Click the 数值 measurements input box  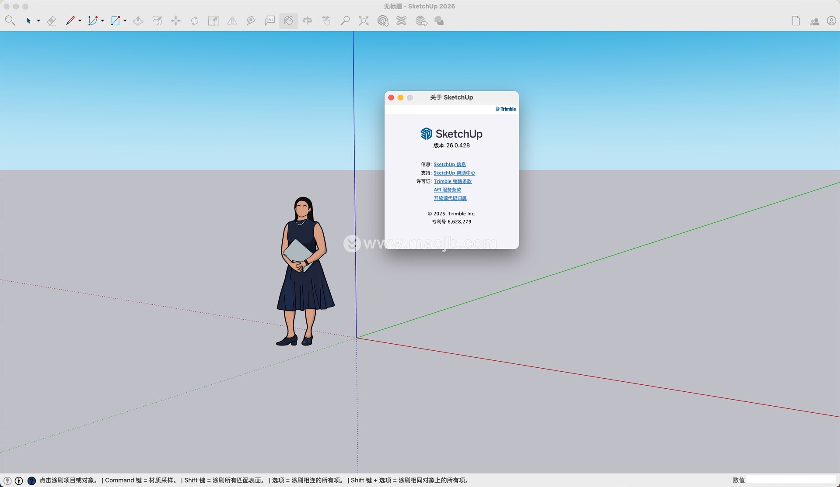coord(791,480)
